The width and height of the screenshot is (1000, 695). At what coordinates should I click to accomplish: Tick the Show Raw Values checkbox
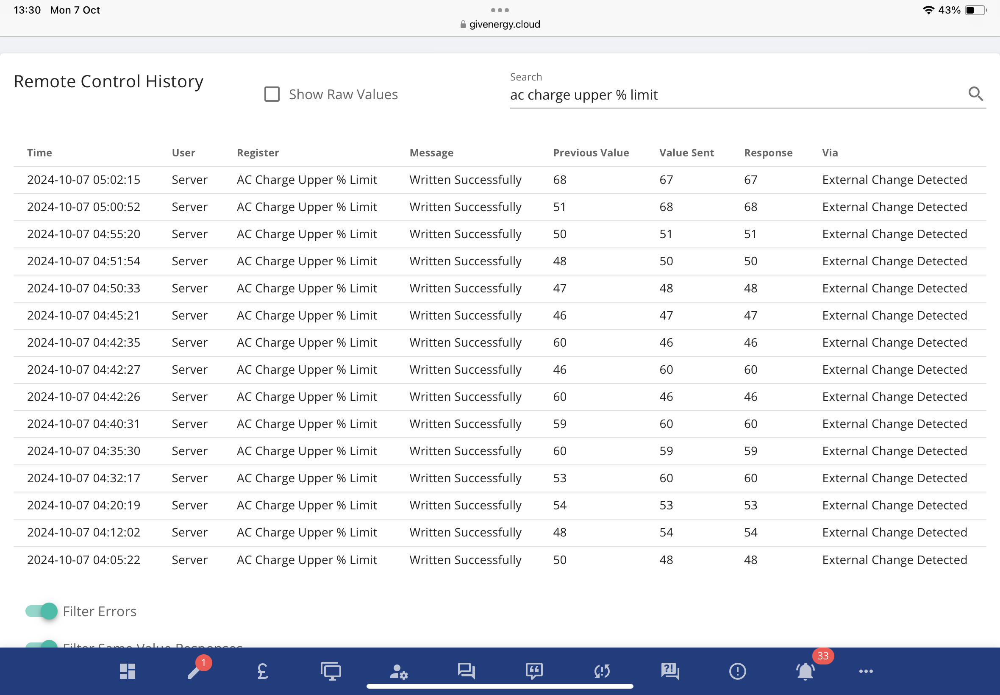tap(272, 94)
